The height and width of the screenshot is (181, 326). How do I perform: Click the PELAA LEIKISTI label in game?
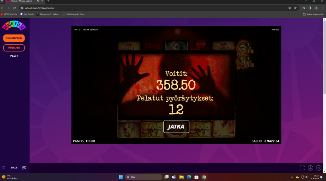click(x=90, y=30)
